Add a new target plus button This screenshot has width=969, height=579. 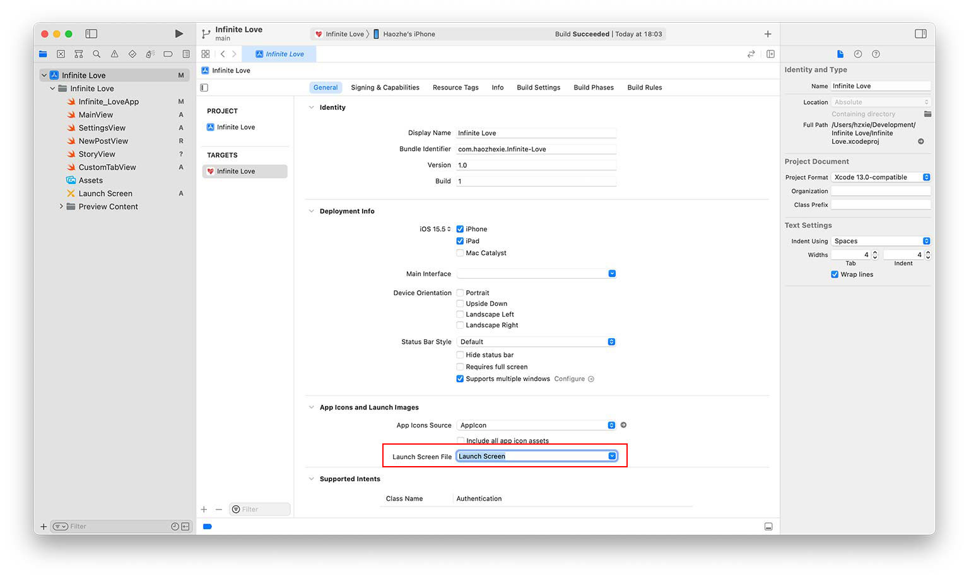[204, 510]
